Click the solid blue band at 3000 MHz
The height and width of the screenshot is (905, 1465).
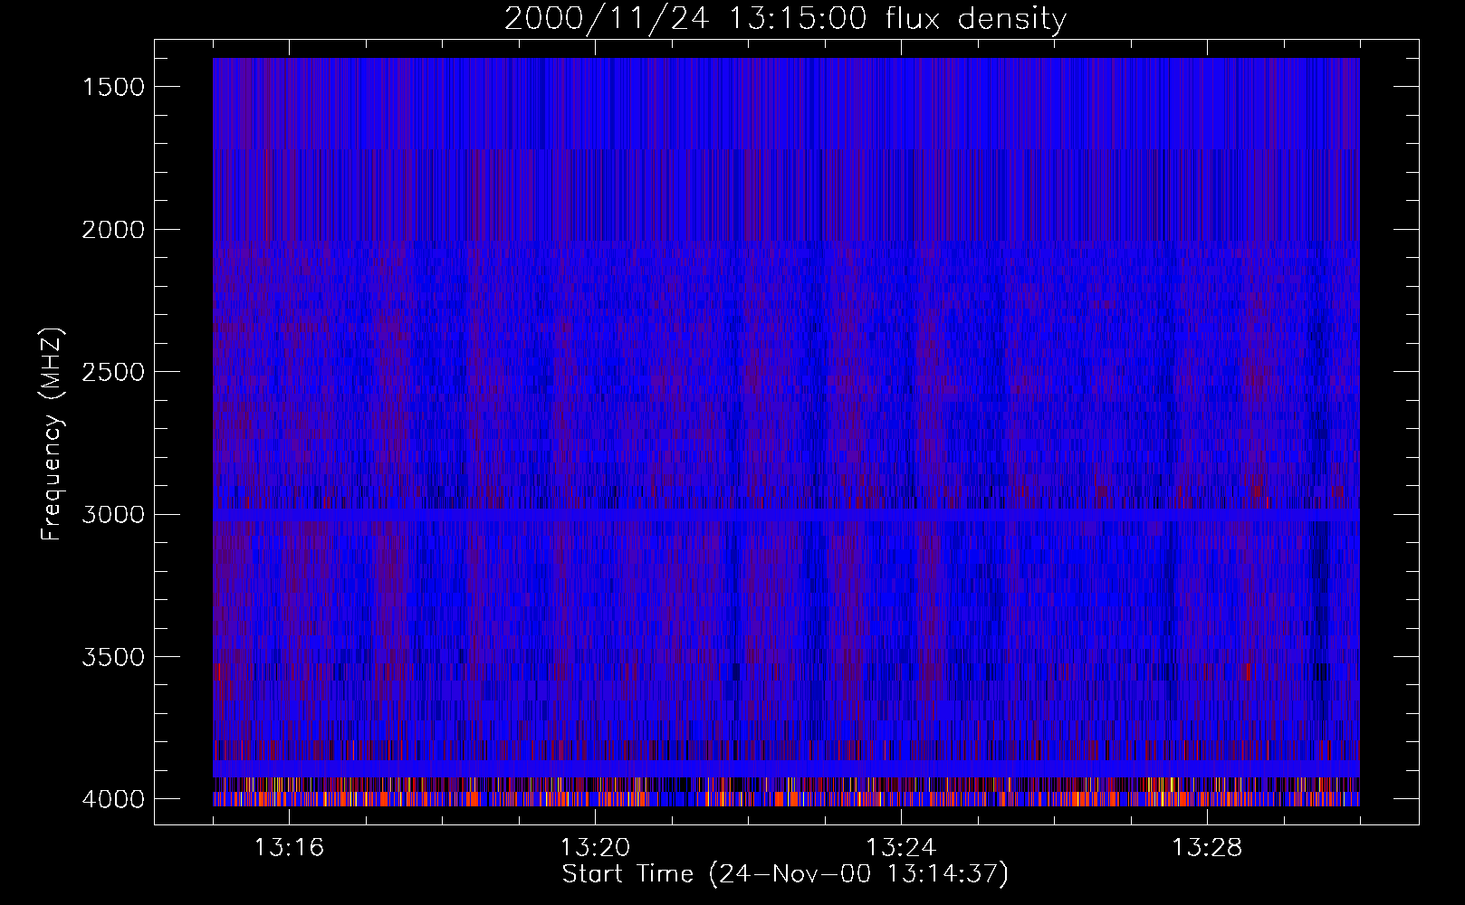pyautogui.click(x=786, y=514)
